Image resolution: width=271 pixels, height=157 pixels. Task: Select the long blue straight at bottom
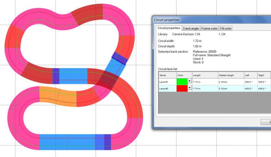pyautogui.click(x=67, y=142)
